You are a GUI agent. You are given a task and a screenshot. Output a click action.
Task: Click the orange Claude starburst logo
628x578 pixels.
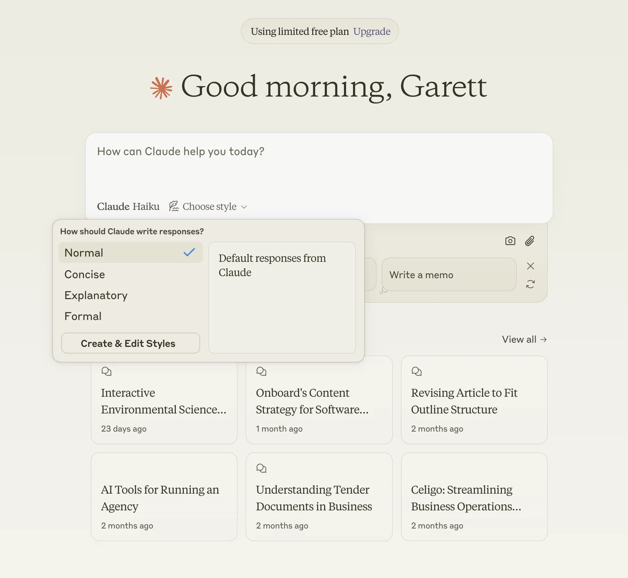point(161,88)
